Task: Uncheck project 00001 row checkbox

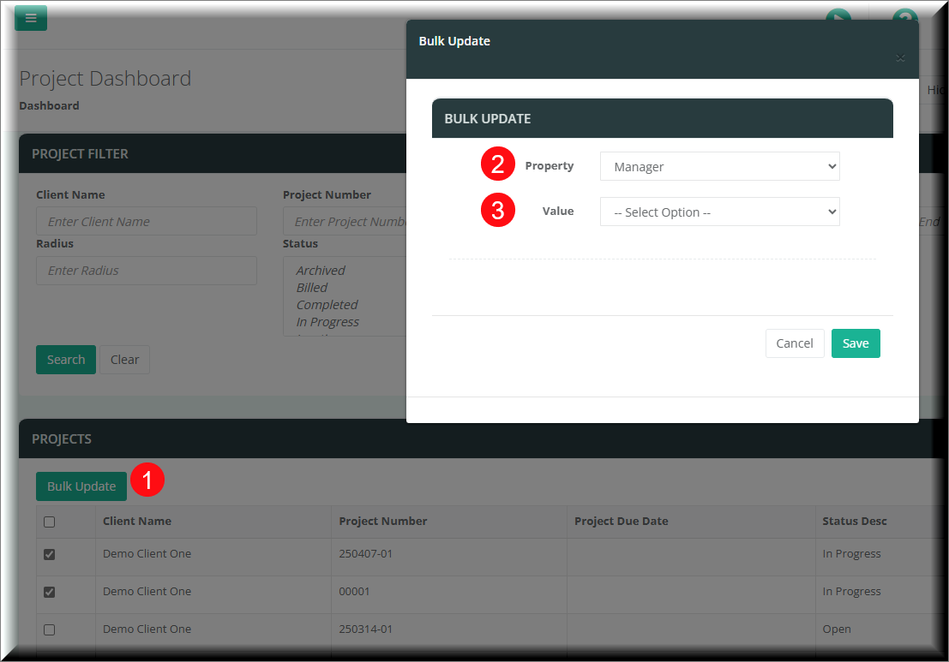Action: pyautogui.click(x=49, y=592)
